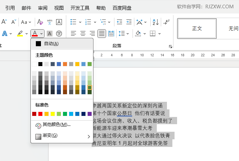This screenshot has width=239, height=161.
Task: Pick standard dark blue swatch
Action: 83,114
